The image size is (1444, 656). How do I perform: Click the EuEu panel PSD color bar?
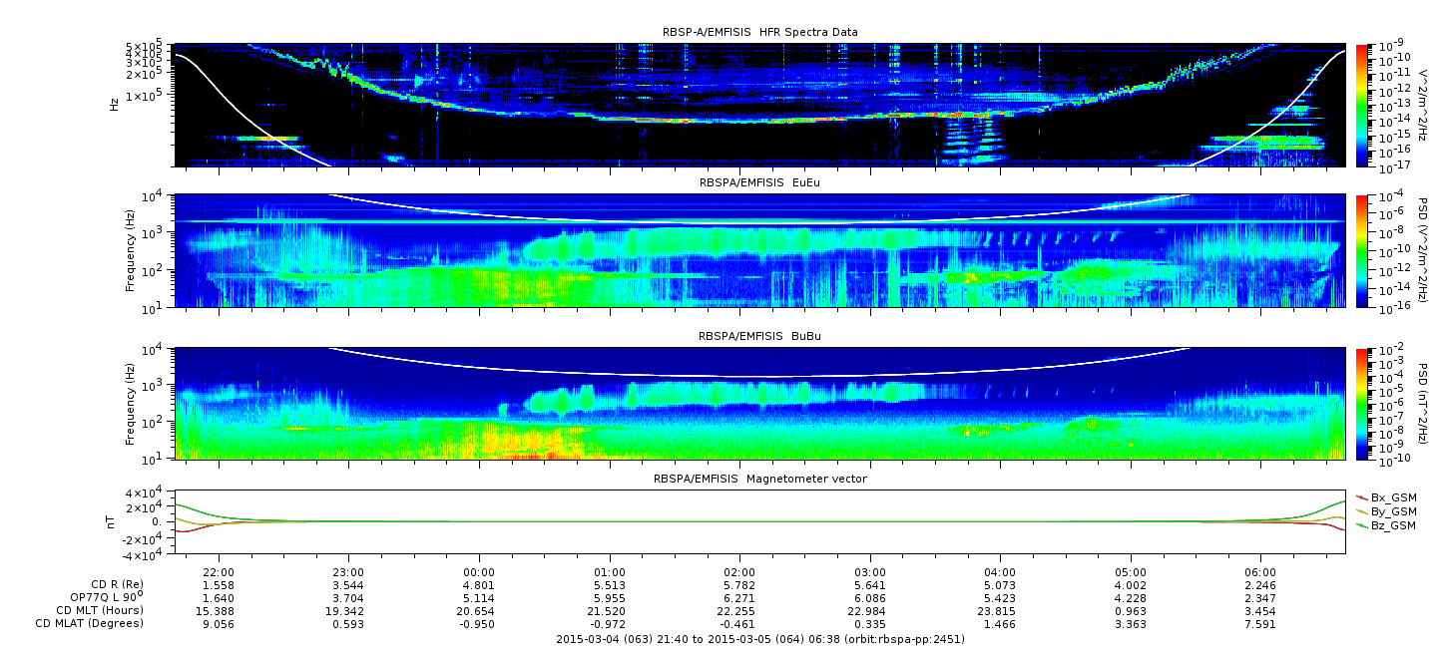click(x=1362, y=250)
